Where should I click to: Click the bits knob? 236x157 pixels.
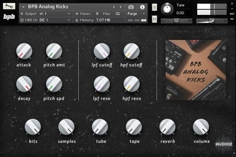(33, 127)
